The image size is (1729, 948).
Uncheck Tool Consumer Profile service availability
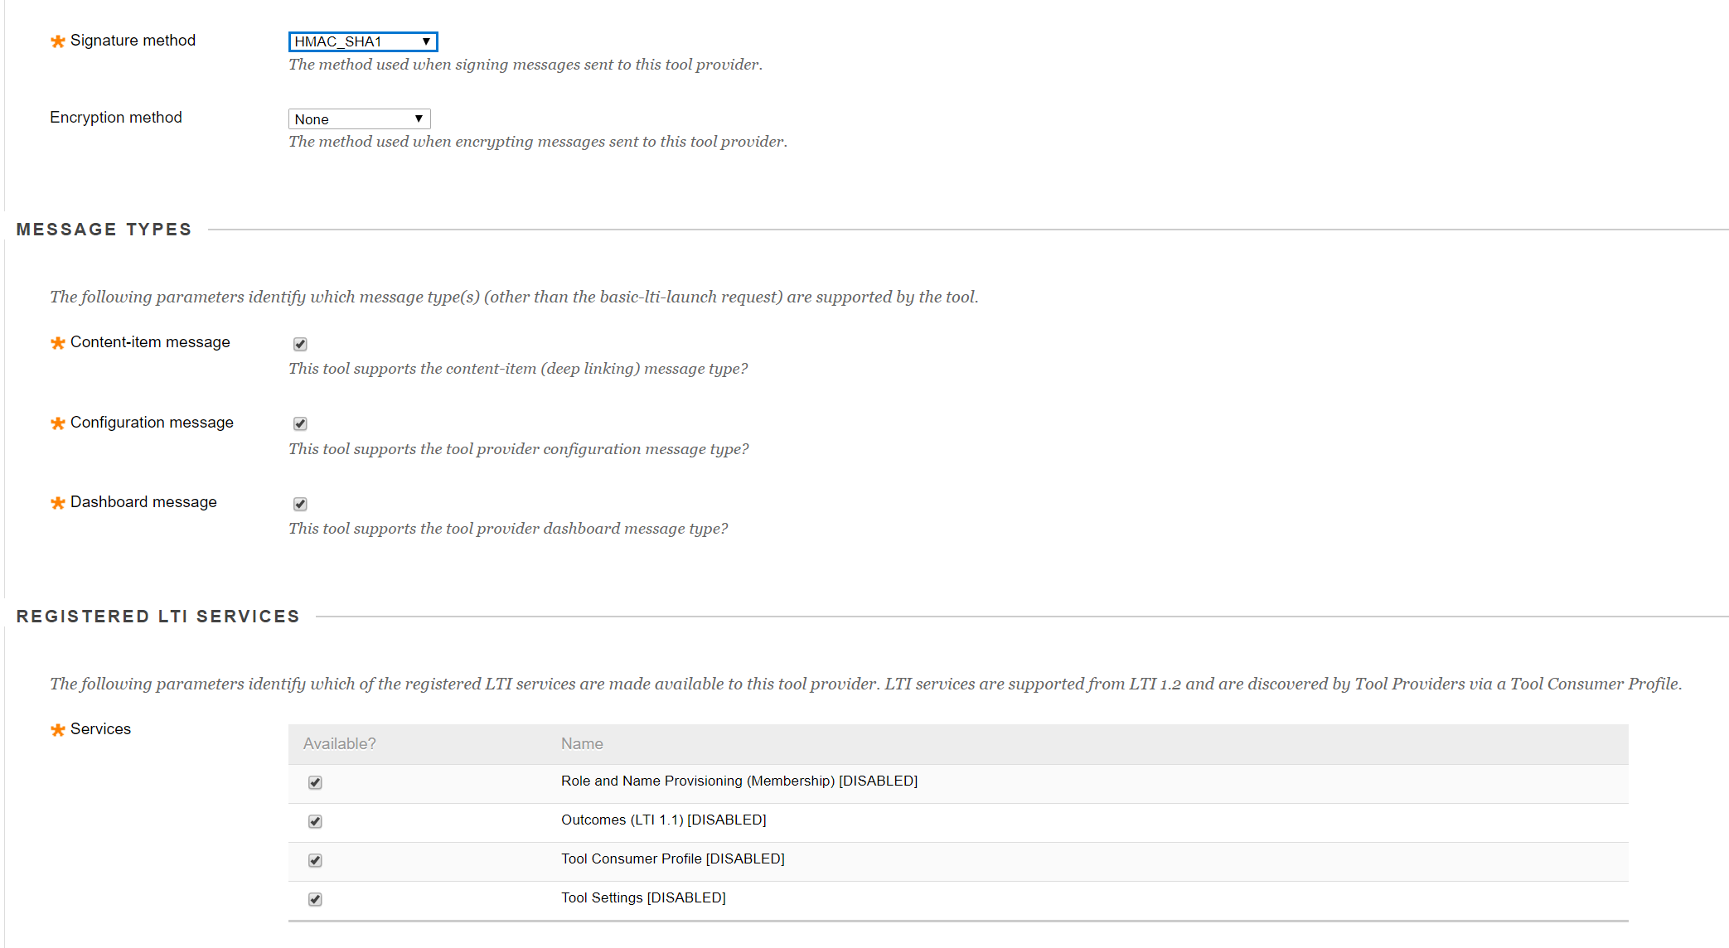pos(315,860)
